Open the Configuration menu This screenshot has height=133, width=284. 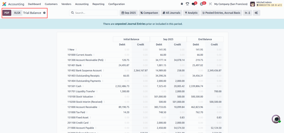(116, 4)
